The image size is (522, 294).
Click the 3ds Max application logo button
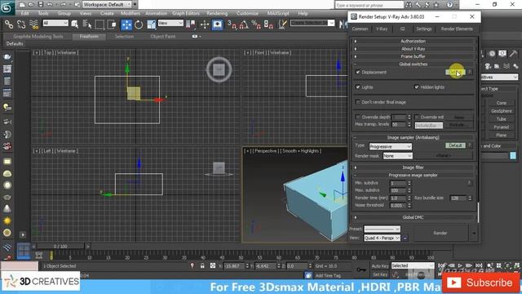pyautogui.click(x=7, y=7)
